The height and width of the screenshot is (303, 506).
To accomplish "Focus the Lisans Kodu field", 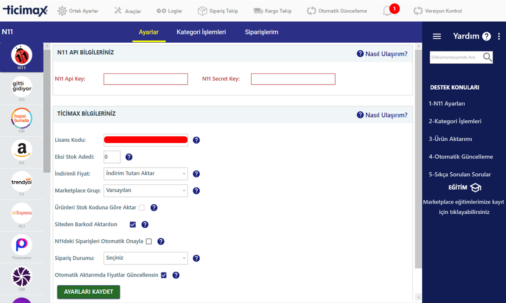I will [x=146, y=140].
